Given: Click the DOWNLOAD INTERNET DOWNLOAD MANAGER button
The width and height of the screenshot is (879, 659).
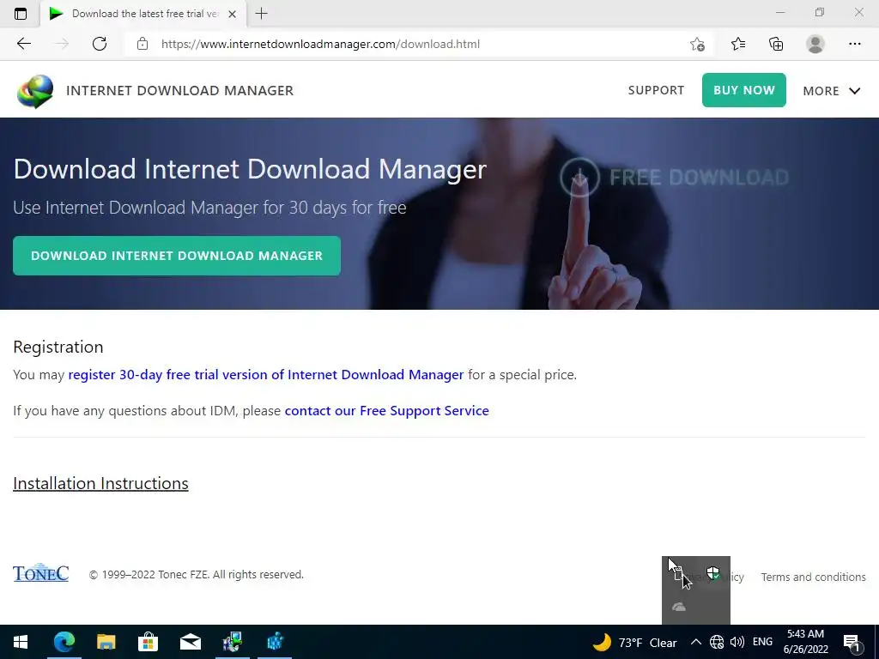Looking at the screenshot, I should point(177,256).
